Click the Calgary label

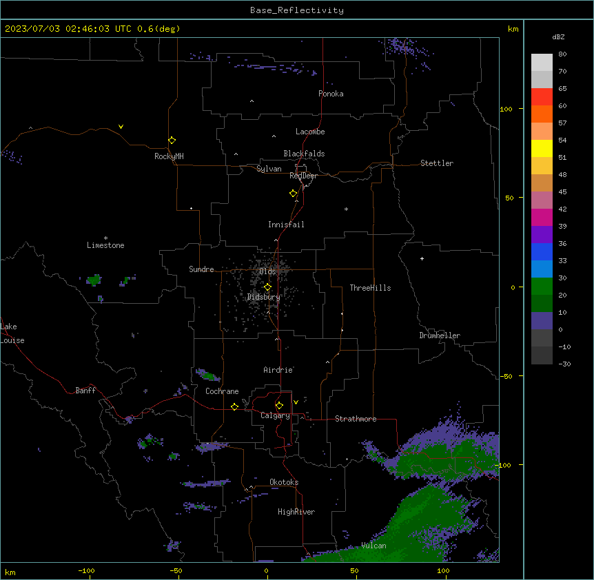[x=275, y=415]
